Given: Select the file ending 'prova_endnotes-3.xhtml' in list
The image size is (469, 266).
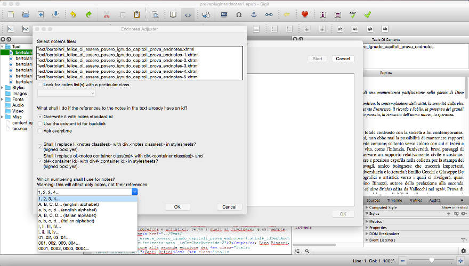Looking at the screenshot, I should point(140,66).
